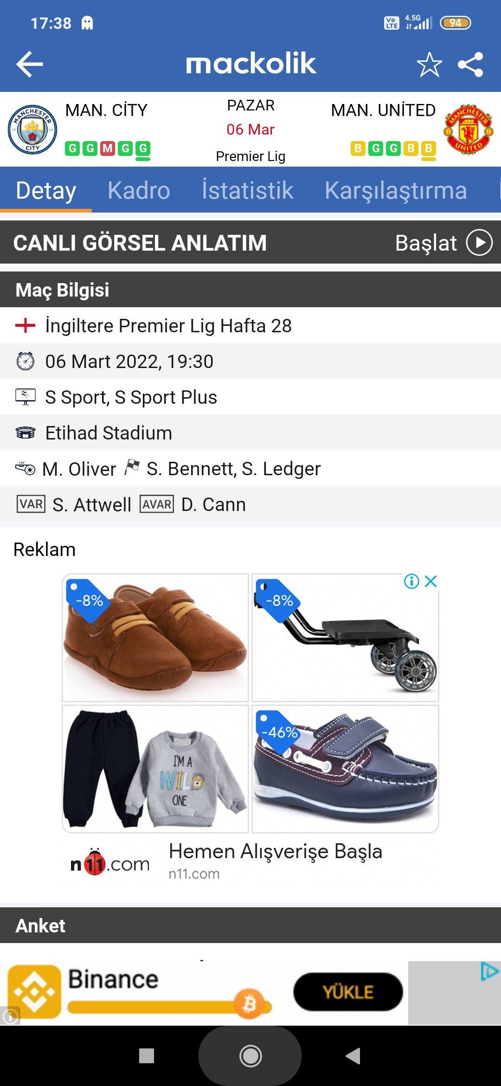
Task: Tap the Hemen Alışverişe Başla link
Action: (276, 852)
